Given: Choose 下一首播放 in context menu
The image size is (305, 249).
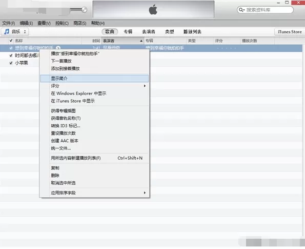Looking at the screenshot, I should pos(94,61).
